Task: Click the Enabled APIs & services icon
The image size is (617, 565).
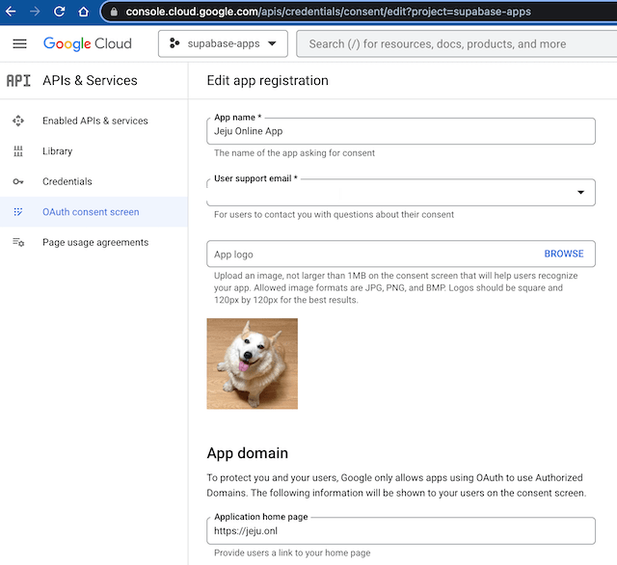Action: pyautogui.click(x=18, y=121)
